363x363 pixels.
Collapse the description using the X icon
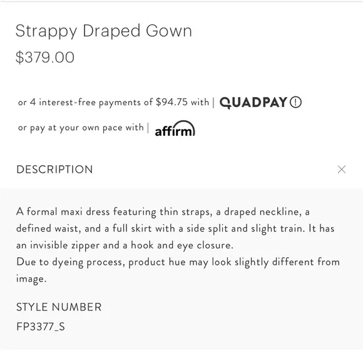point(342,169)
